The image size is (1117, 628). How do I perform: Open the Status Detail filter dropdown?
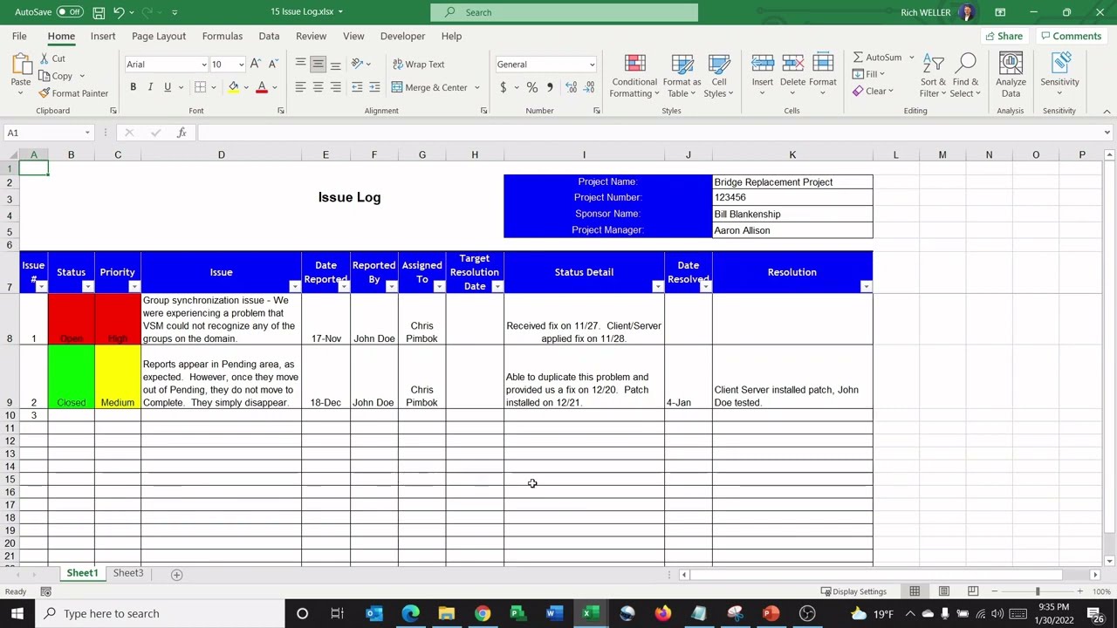[657, 287]
